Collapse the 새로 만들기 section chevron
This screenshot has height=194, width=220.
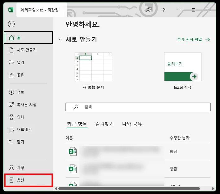pyautogui.click(x=60, y=39)
